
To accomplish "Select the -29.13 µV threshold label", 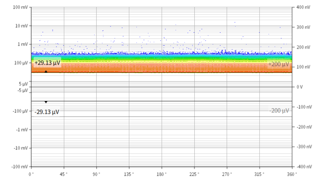I will [x=47, y=112].
